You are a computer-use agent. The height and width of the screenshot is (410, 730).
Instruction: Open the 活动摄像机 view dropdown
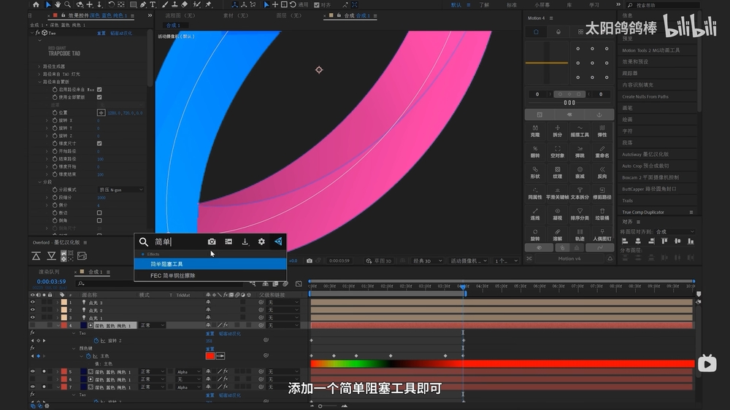point(469,260)
